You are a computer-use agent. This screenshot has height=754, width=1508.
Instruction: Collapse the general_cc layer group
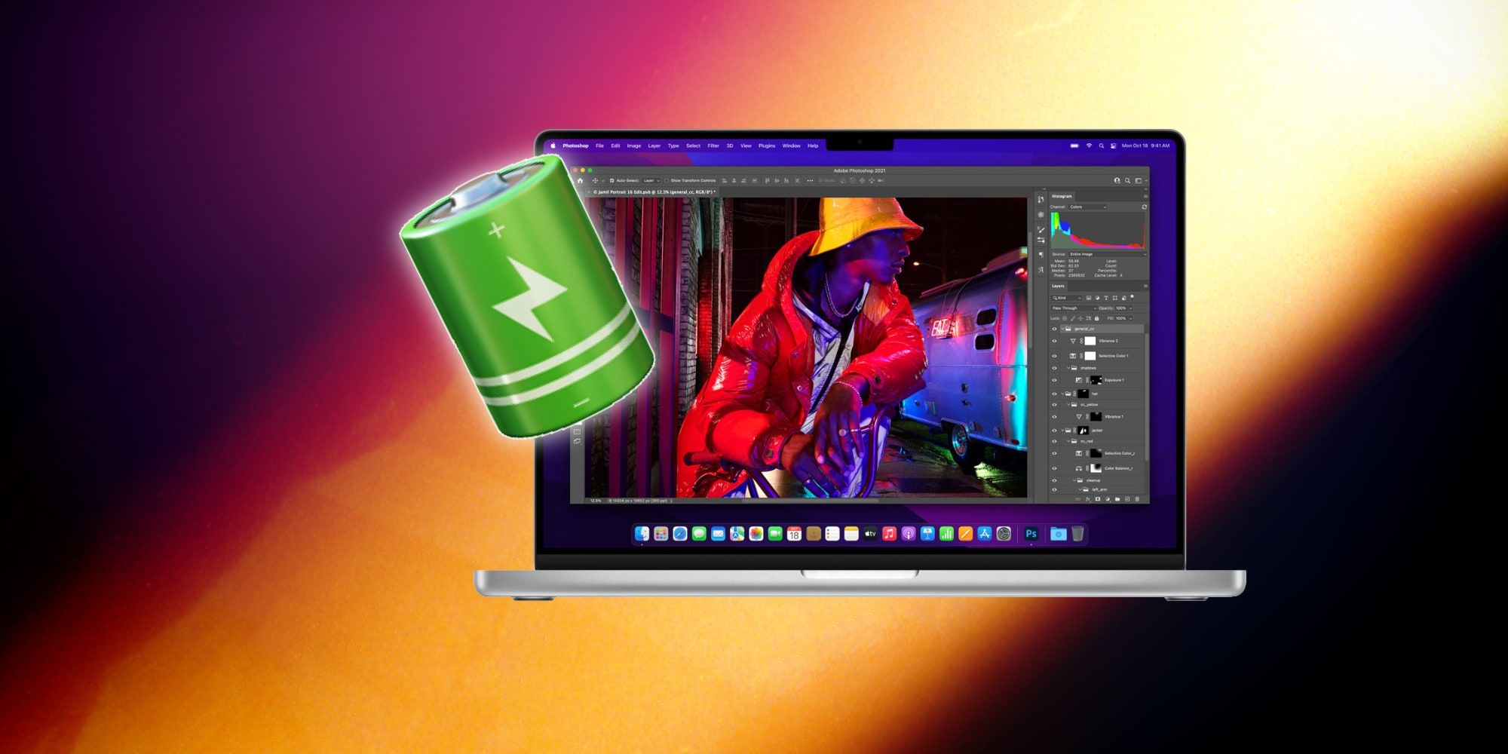(x=1062, y=329)
